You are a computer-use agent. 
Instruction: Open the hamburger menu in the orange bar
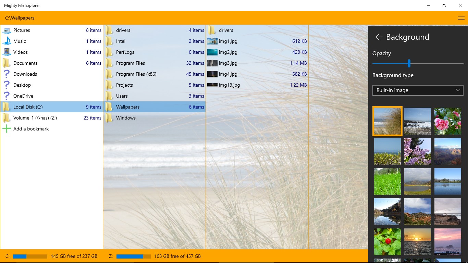(x=461, y=18)
